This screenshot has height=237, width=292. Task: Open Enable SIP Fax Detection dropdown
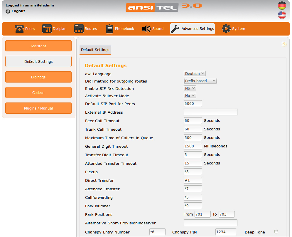pyautogui.click(x=190, y=88)
